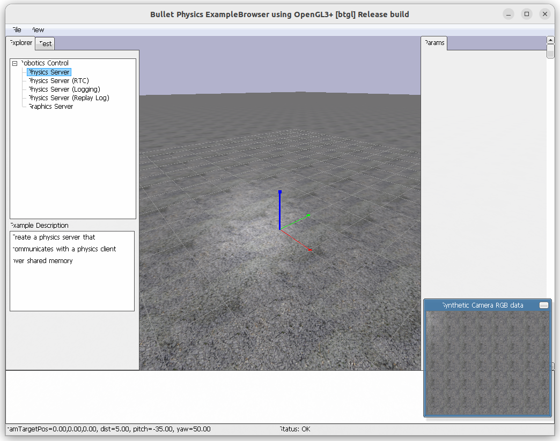Close the Bullet Physics ExampleBrowser window
This screenshot has height=441, width=560.
click(545, 14)
